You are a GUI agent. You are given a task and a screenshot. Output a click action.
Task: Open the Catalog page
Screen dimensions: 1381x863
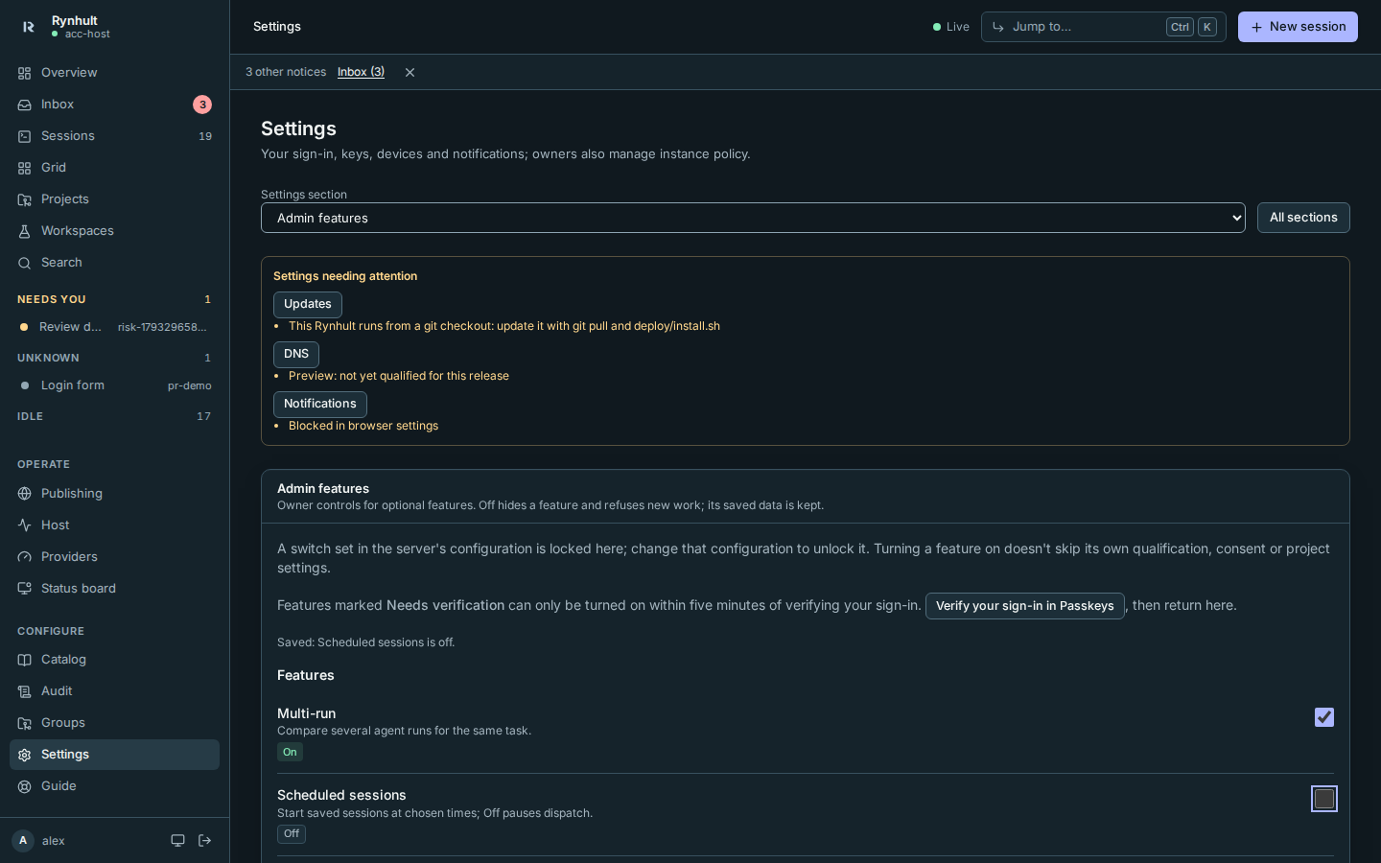point(114,660)
